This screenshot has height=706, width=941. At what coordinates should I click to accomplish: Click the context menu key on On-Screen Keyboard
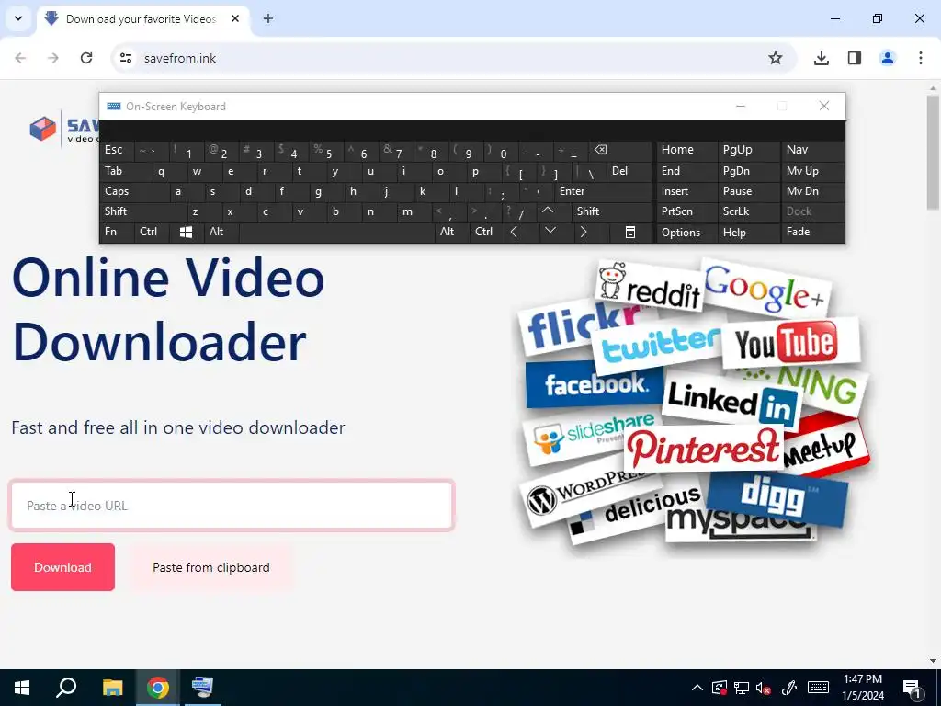[630, 232]
